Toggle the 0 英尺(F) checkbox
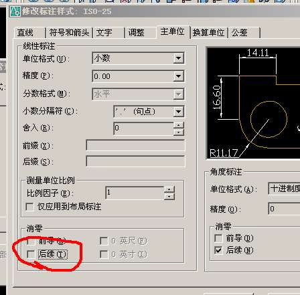300x295 pixels. click(x=104, y=241)
